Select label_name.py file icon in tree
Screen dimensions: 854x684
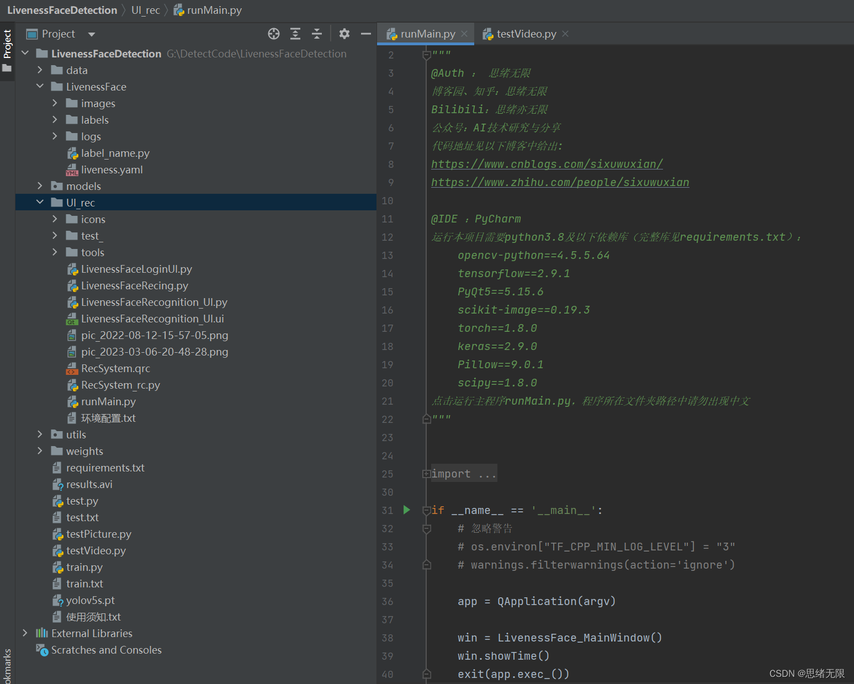tap(72, 153)
